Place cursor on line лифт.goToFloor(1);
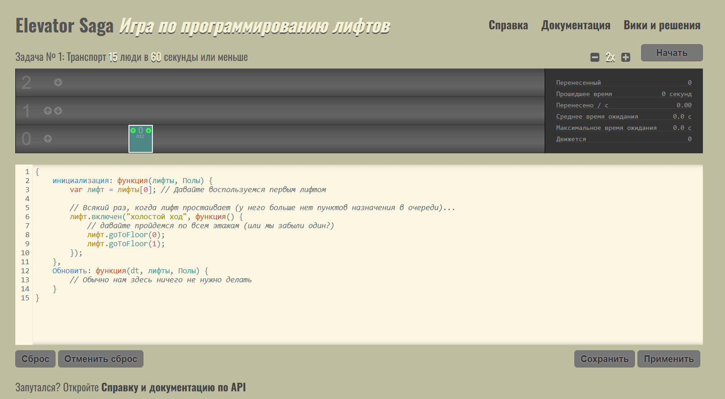 (x=126, y=244)
